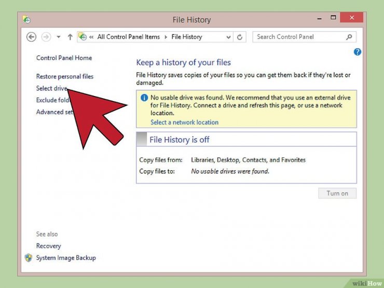Select All Control Panel Items breadcrumb
This screenshot has width=384, height=288.
click(129, 37)
